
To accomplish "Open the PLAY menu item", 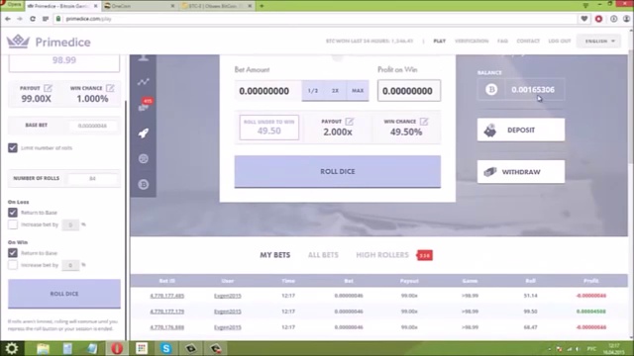I will pos(440,42).
